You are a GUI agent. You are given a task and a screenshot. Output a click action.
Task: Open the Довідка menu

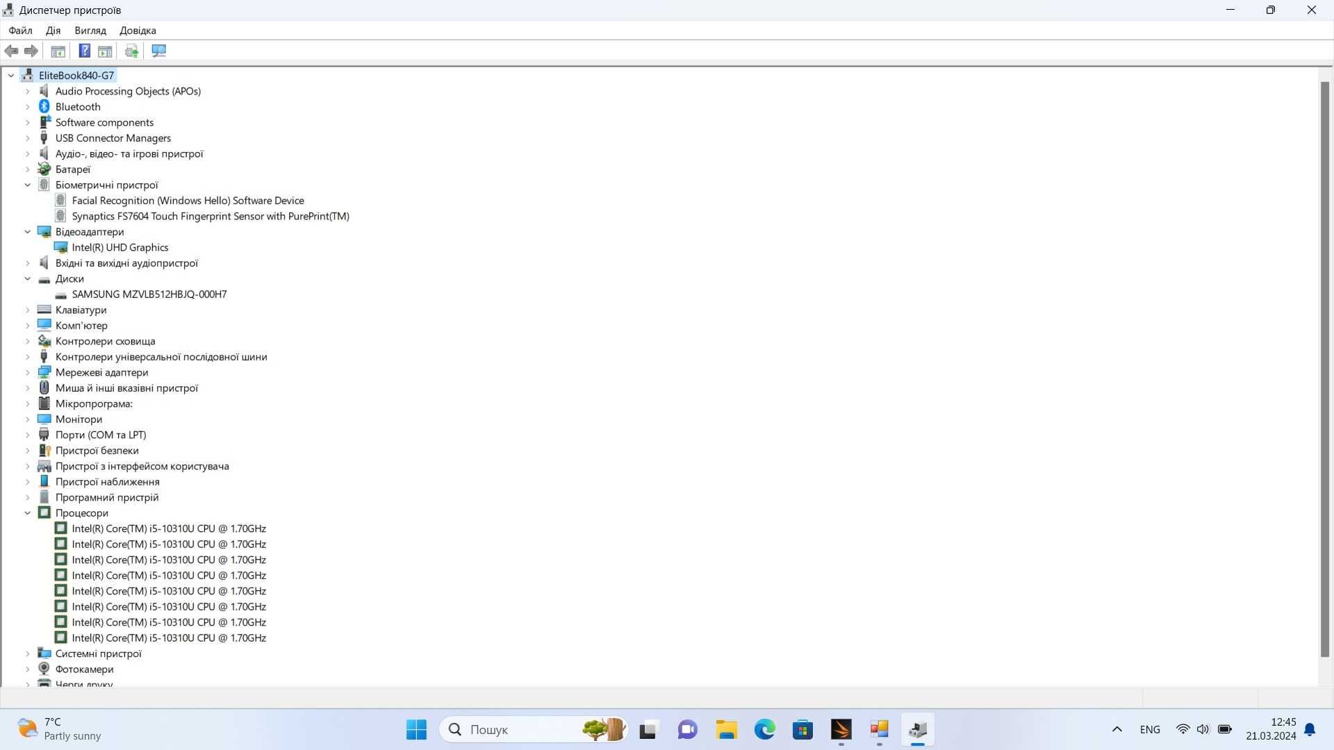(x=138, y=31)
